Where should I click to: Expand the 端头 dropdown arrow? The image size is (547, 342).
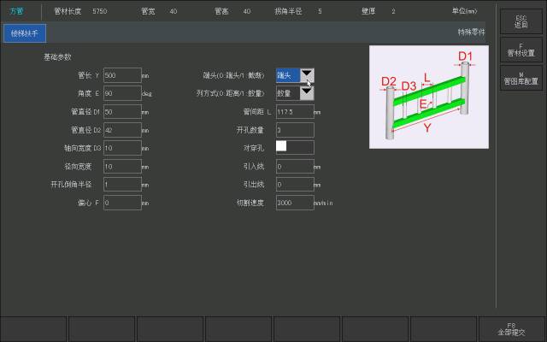[x=307, y=75]
